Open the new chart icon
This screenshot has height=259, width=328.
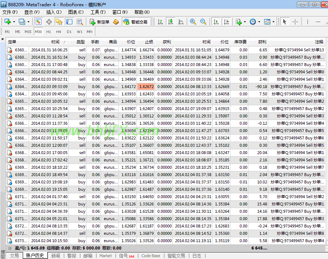(7, 22)
